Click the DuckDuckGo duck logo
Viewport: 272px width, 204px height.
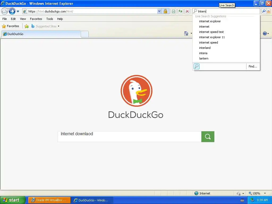[137, 91]
